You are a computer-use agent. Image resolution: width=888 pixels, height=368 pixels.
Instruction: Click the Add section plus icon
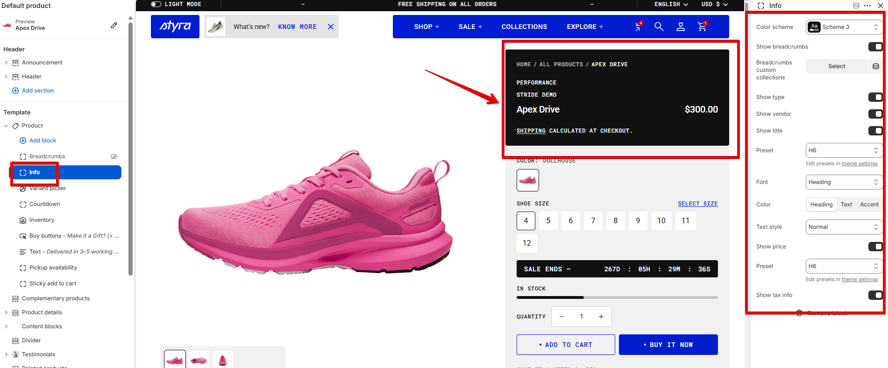[x=15, y=91]
